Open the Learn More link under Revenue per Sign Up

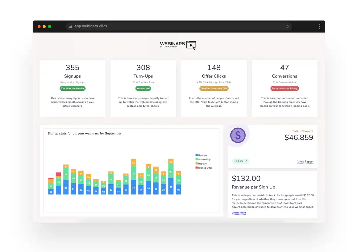point(239,213)
